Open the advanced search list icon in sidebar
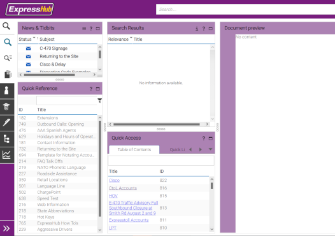This screenshot has height=236, width=335. click(8, 58)
